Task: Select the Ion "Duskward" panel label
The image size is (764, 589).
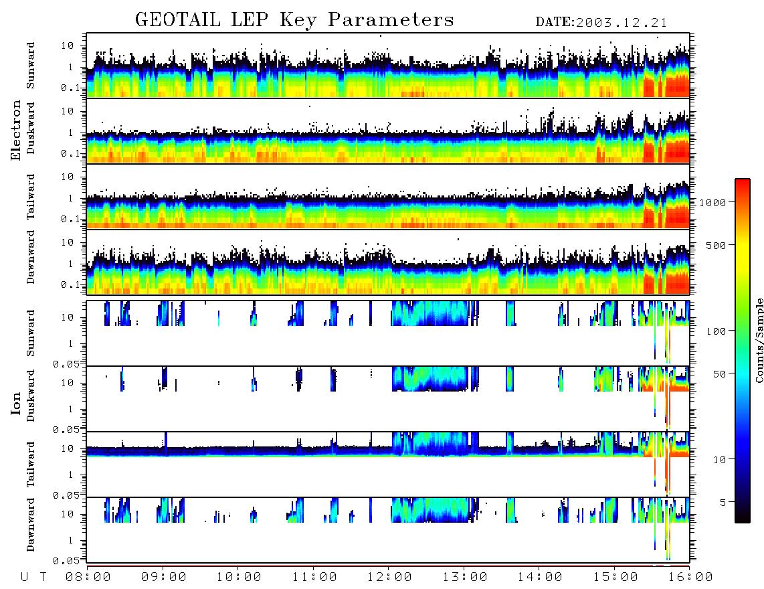Action: pyautogui.click(x=31, y=396)
